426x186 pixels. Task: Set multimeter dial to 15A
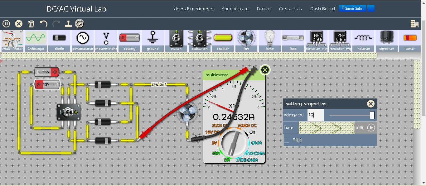coord(215,154)
